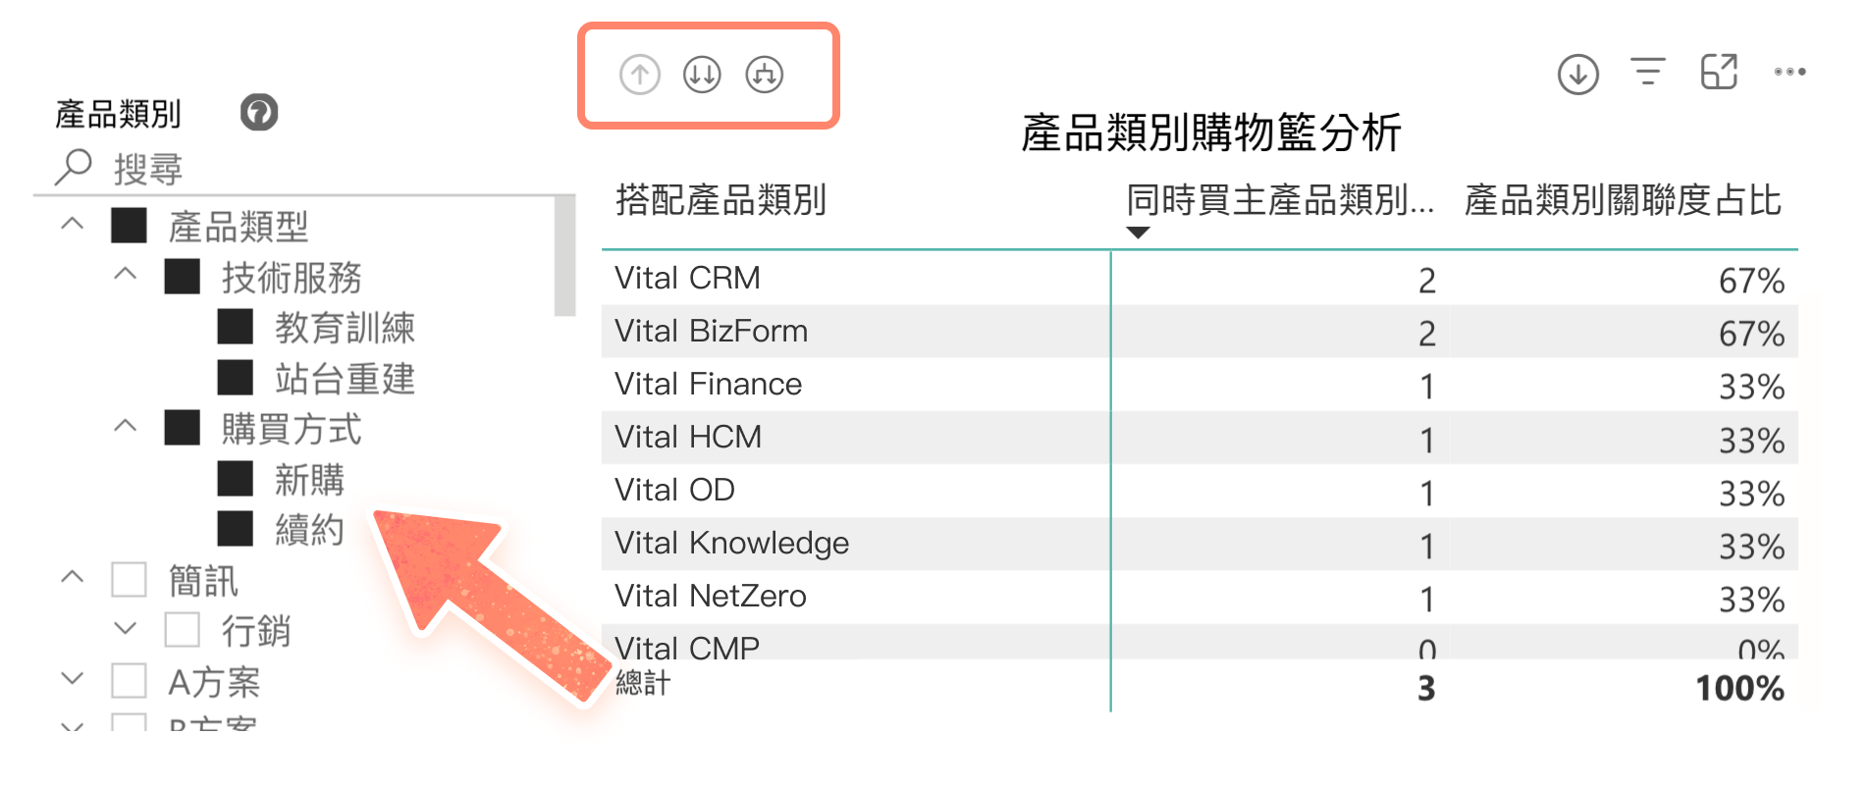Screen dimensions: 1867x787
Task: Sort by the 產品類別關聯度占比 column header
Action: tap(1622, 200)
